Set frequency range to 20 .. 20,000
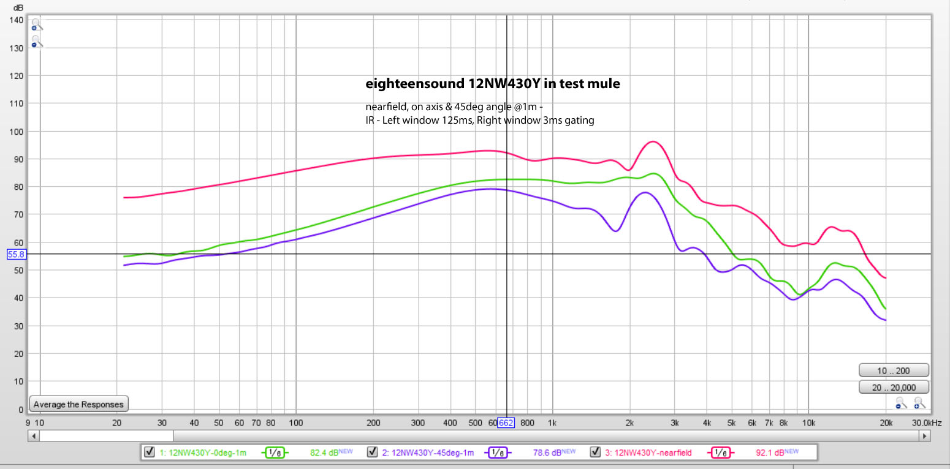Screen dimensions: 950x469 (894, 387)
